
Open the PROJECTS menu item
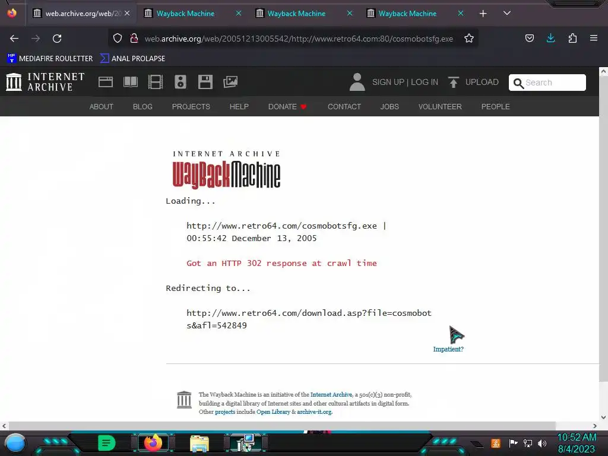(191, 107)
